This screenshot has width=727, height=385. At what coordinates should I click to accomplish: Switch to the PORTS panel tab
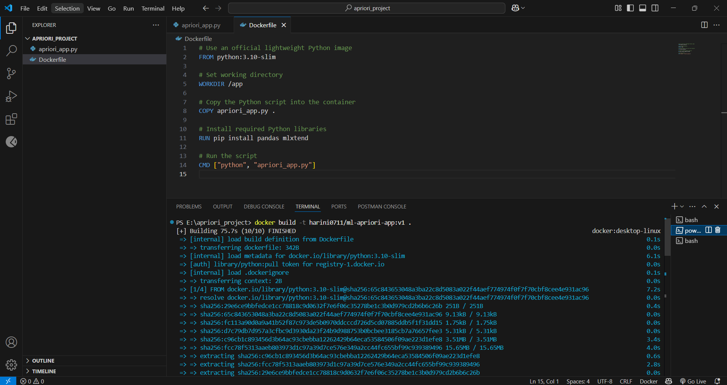click(339, 207)
